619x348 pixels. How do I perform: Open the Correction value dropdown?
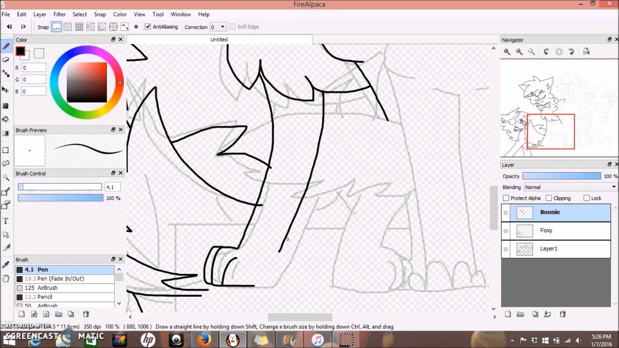pos(222,27)
